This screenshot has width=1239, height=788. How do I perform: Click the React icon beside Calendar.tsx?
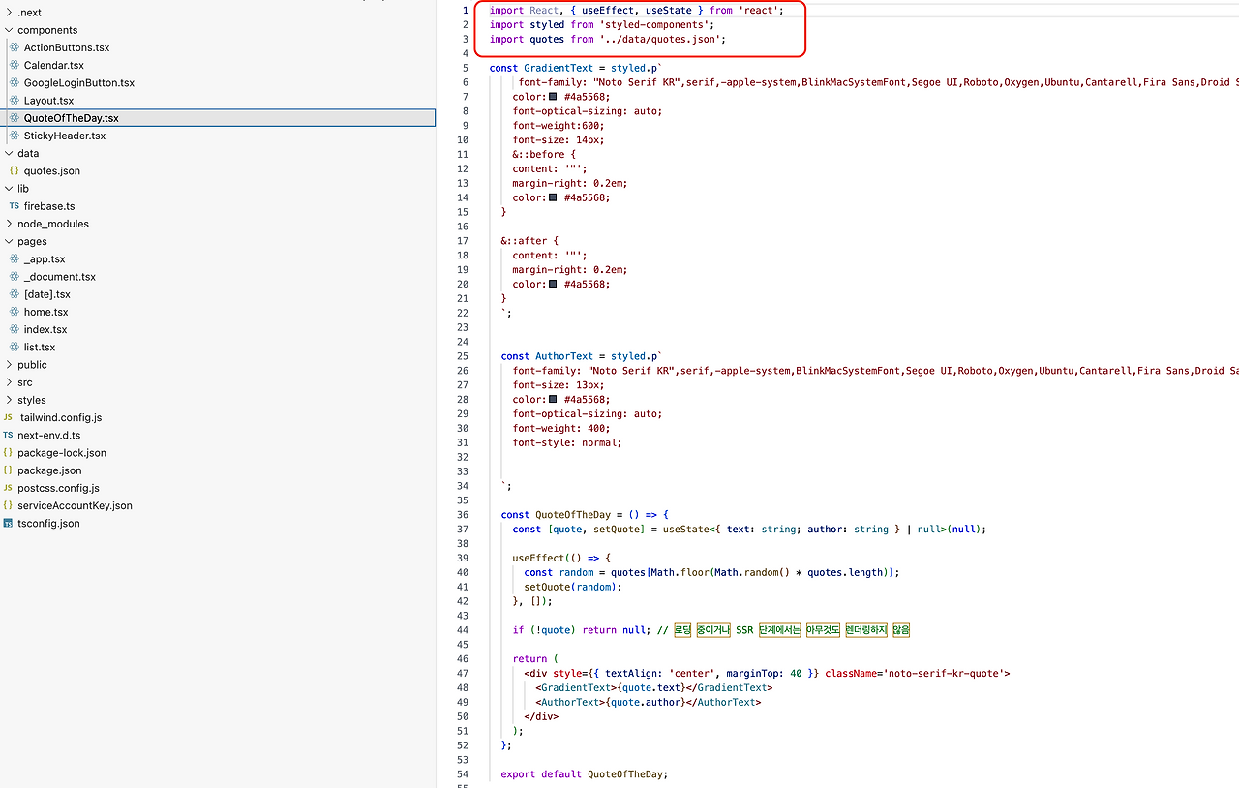[x=15, y=65]
